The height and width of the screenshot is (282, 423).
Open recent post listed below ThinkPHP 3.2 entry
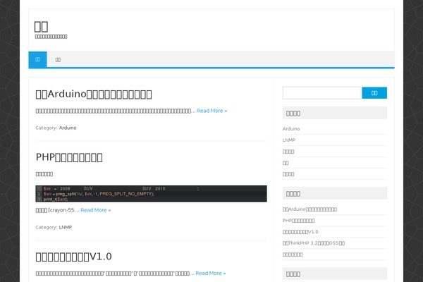(293, 255)
